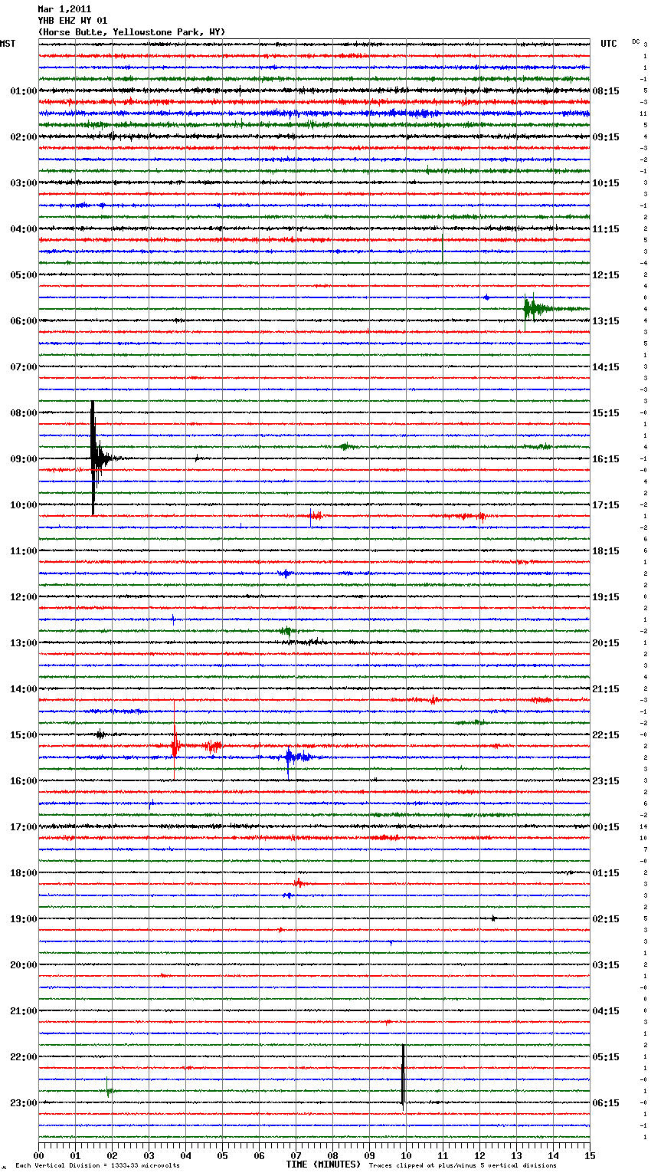Click the 'TIME (MINUTES)' axis title
This screenshot has width=651, height=1176.
click(x=323, y=1165)
